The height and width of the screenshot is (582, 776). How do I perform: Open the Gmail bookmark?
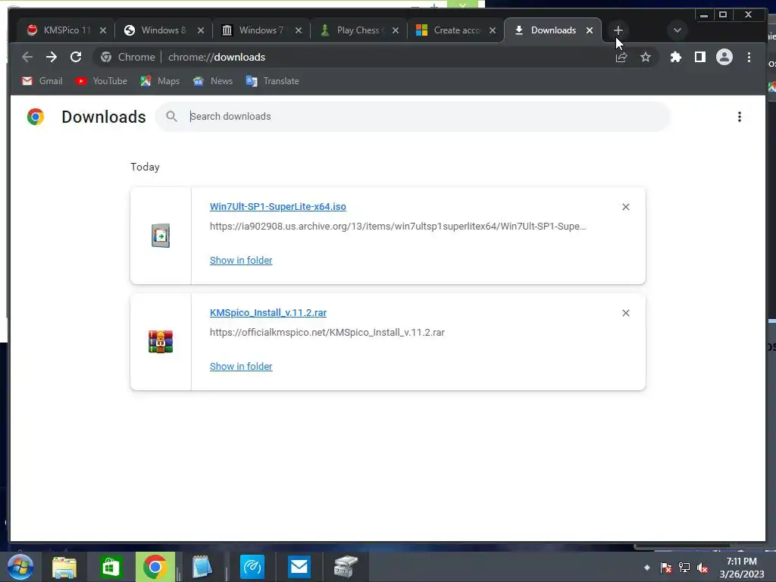tap(42, 80)
